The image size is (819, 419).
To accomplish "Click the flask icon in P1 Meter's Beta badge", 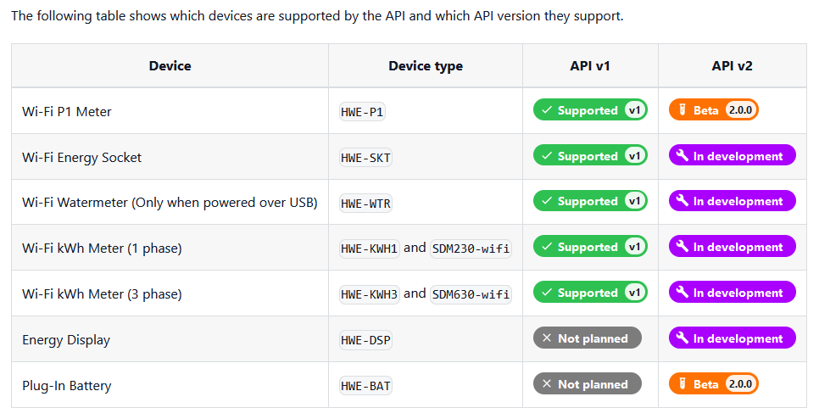I will 682,109.
